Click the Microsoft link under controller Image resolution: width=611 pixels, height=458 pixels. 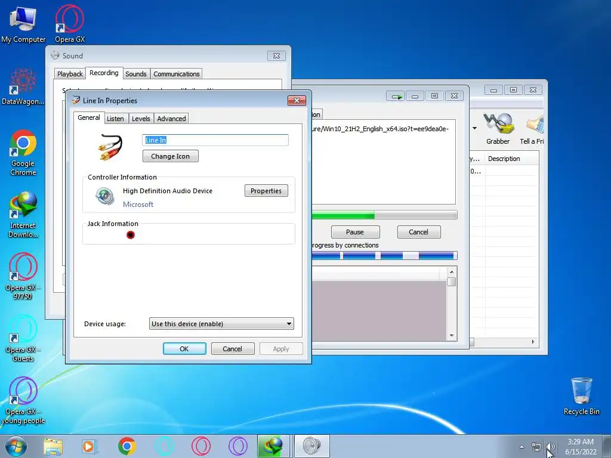coord(138,204)
